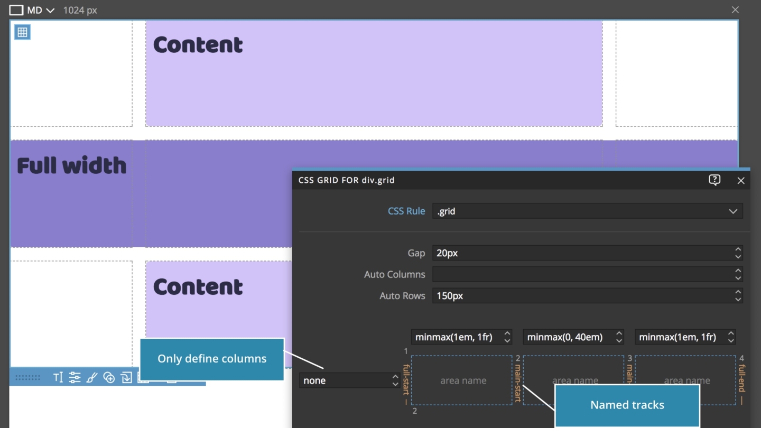Open help for the CSS Grid panel
This screenshot has width=761, height=428.
click(714, 180)
